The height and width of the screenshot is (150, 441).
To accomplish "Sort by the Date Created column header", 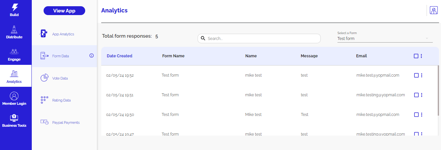I will (x=120, y=56).
